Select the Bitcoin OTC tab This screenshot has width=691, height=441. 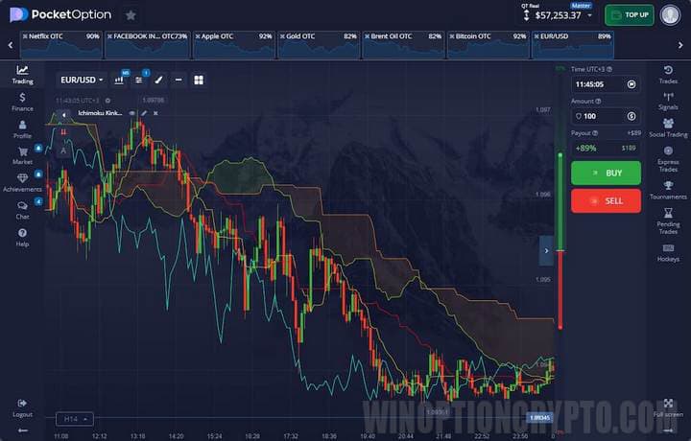pos(488,44)
